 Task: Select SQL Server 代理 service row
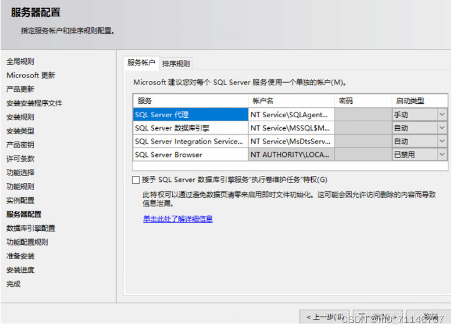pyautogui.click(x=191, y=114)
